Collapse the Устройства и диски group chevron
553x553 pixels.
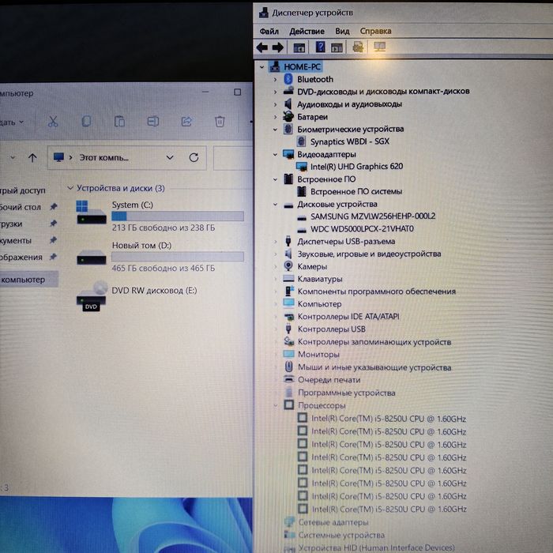[70, 188]
